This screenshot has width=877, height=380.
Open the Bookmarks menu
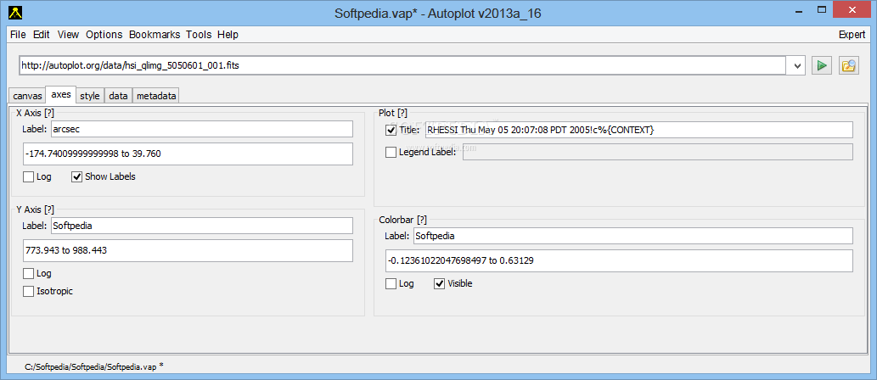155,35
